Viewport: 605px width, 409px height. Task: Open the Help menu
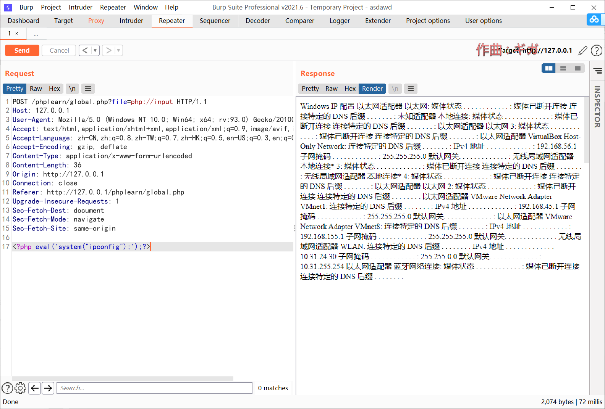coord(171,7)
